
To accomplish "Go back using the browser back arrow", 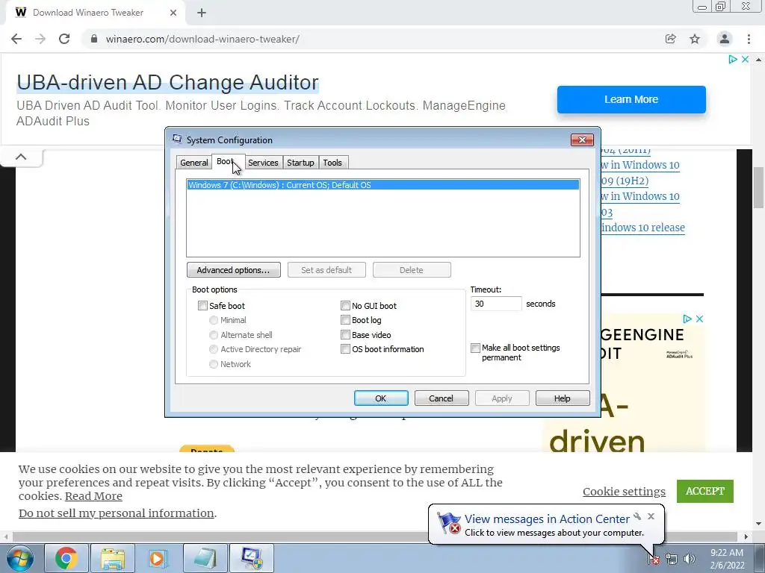I will pyautogui.click(x=16, y=39).
